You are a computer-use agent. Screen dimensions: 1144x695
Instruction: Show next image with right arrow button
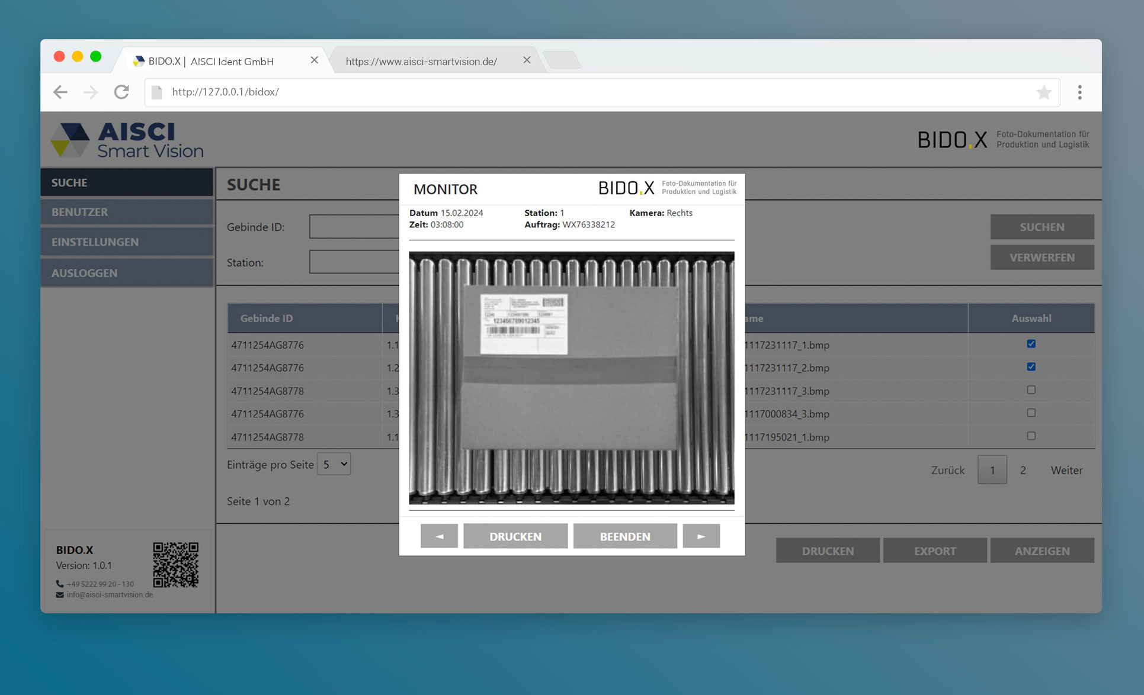[x=701, y=536]
